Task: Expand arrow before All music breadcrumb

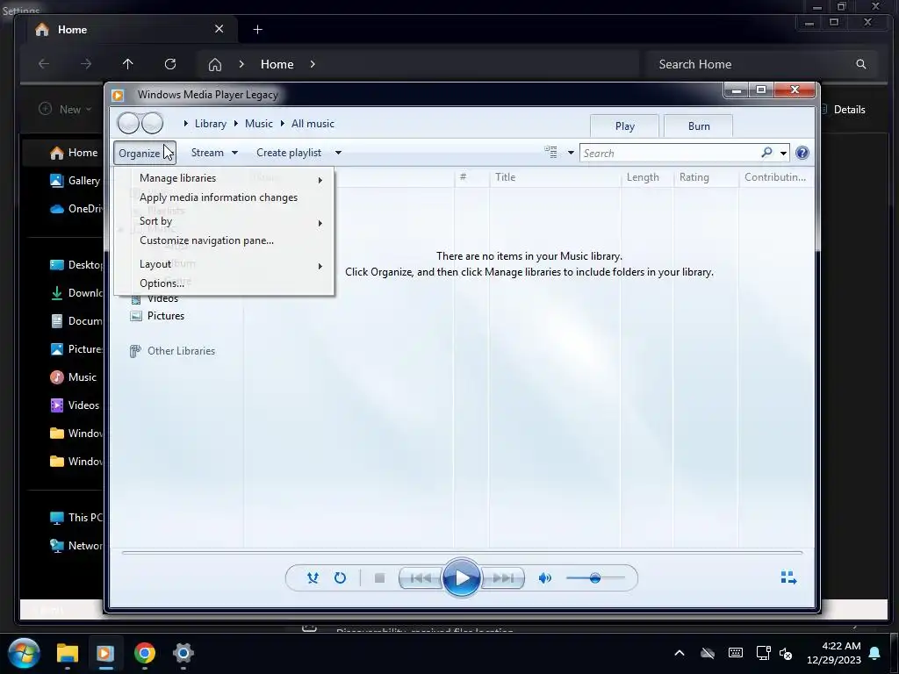Action: tap(282, 123)
